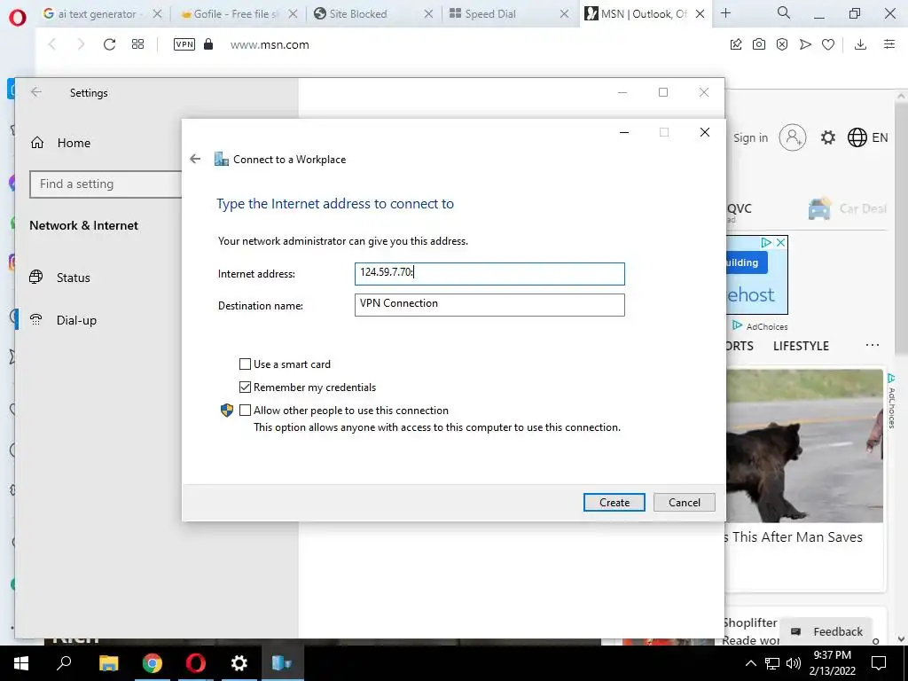Click the MSN account avatar icon
This screenshot has width=908, height=681.
coord(792,137)
